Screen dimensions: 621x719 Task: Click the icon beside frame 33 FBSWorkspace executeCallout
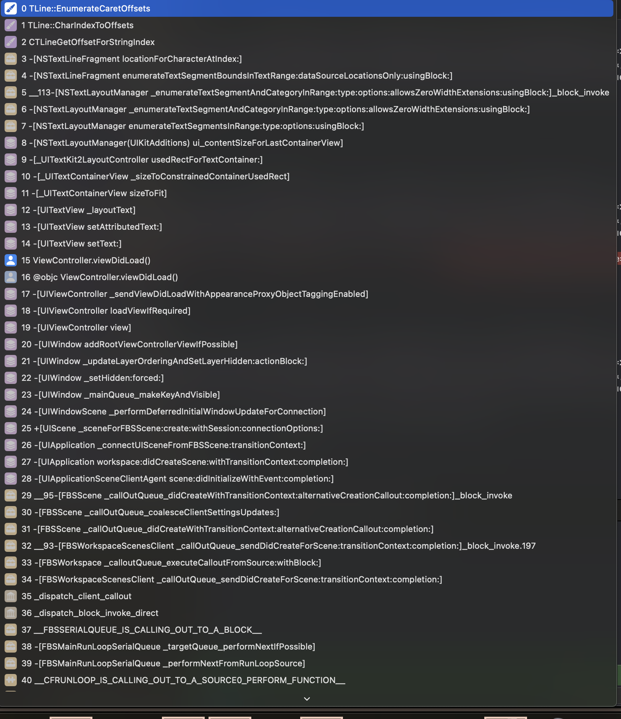pos(11,563)
